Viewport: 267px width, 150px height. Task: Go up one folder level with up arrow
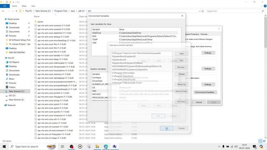(x=16, y=11)
